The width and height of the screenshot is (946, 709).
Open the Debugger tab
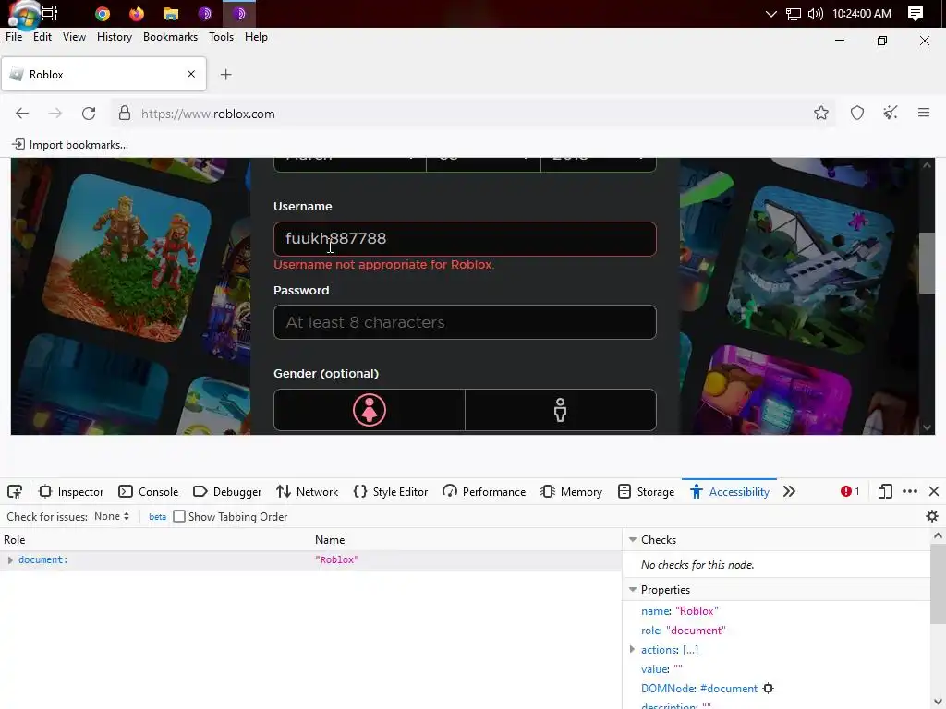click(x=227, y=491)
